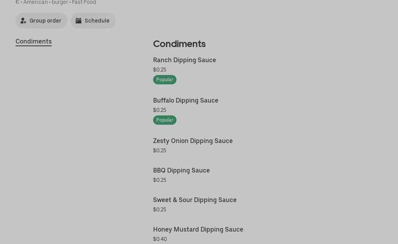Click the Group order person icon
398x244 pixels.
tap(23, 21)
